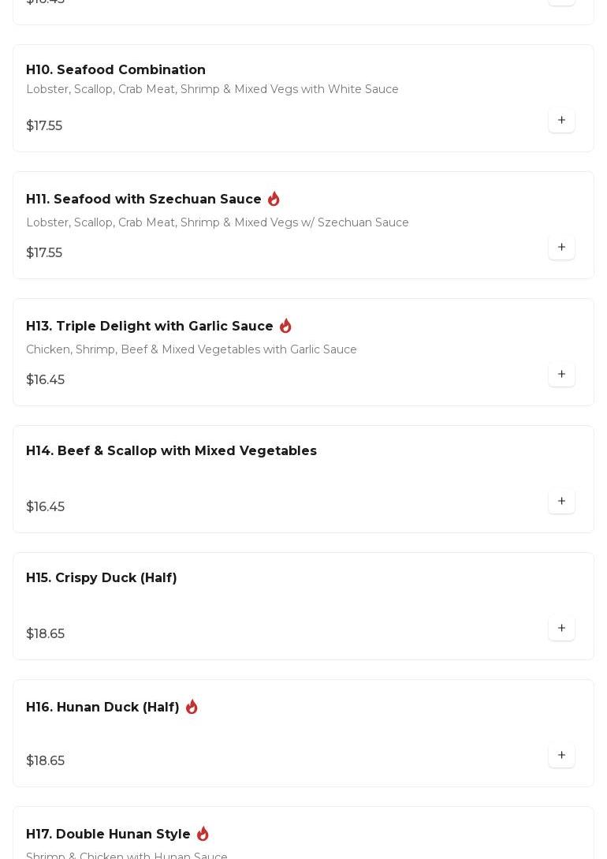The height and width of the screenshot is (859, 607).
Task: Click flame icon beside Double Hunan Style
Action: click(x=203, y=834)
